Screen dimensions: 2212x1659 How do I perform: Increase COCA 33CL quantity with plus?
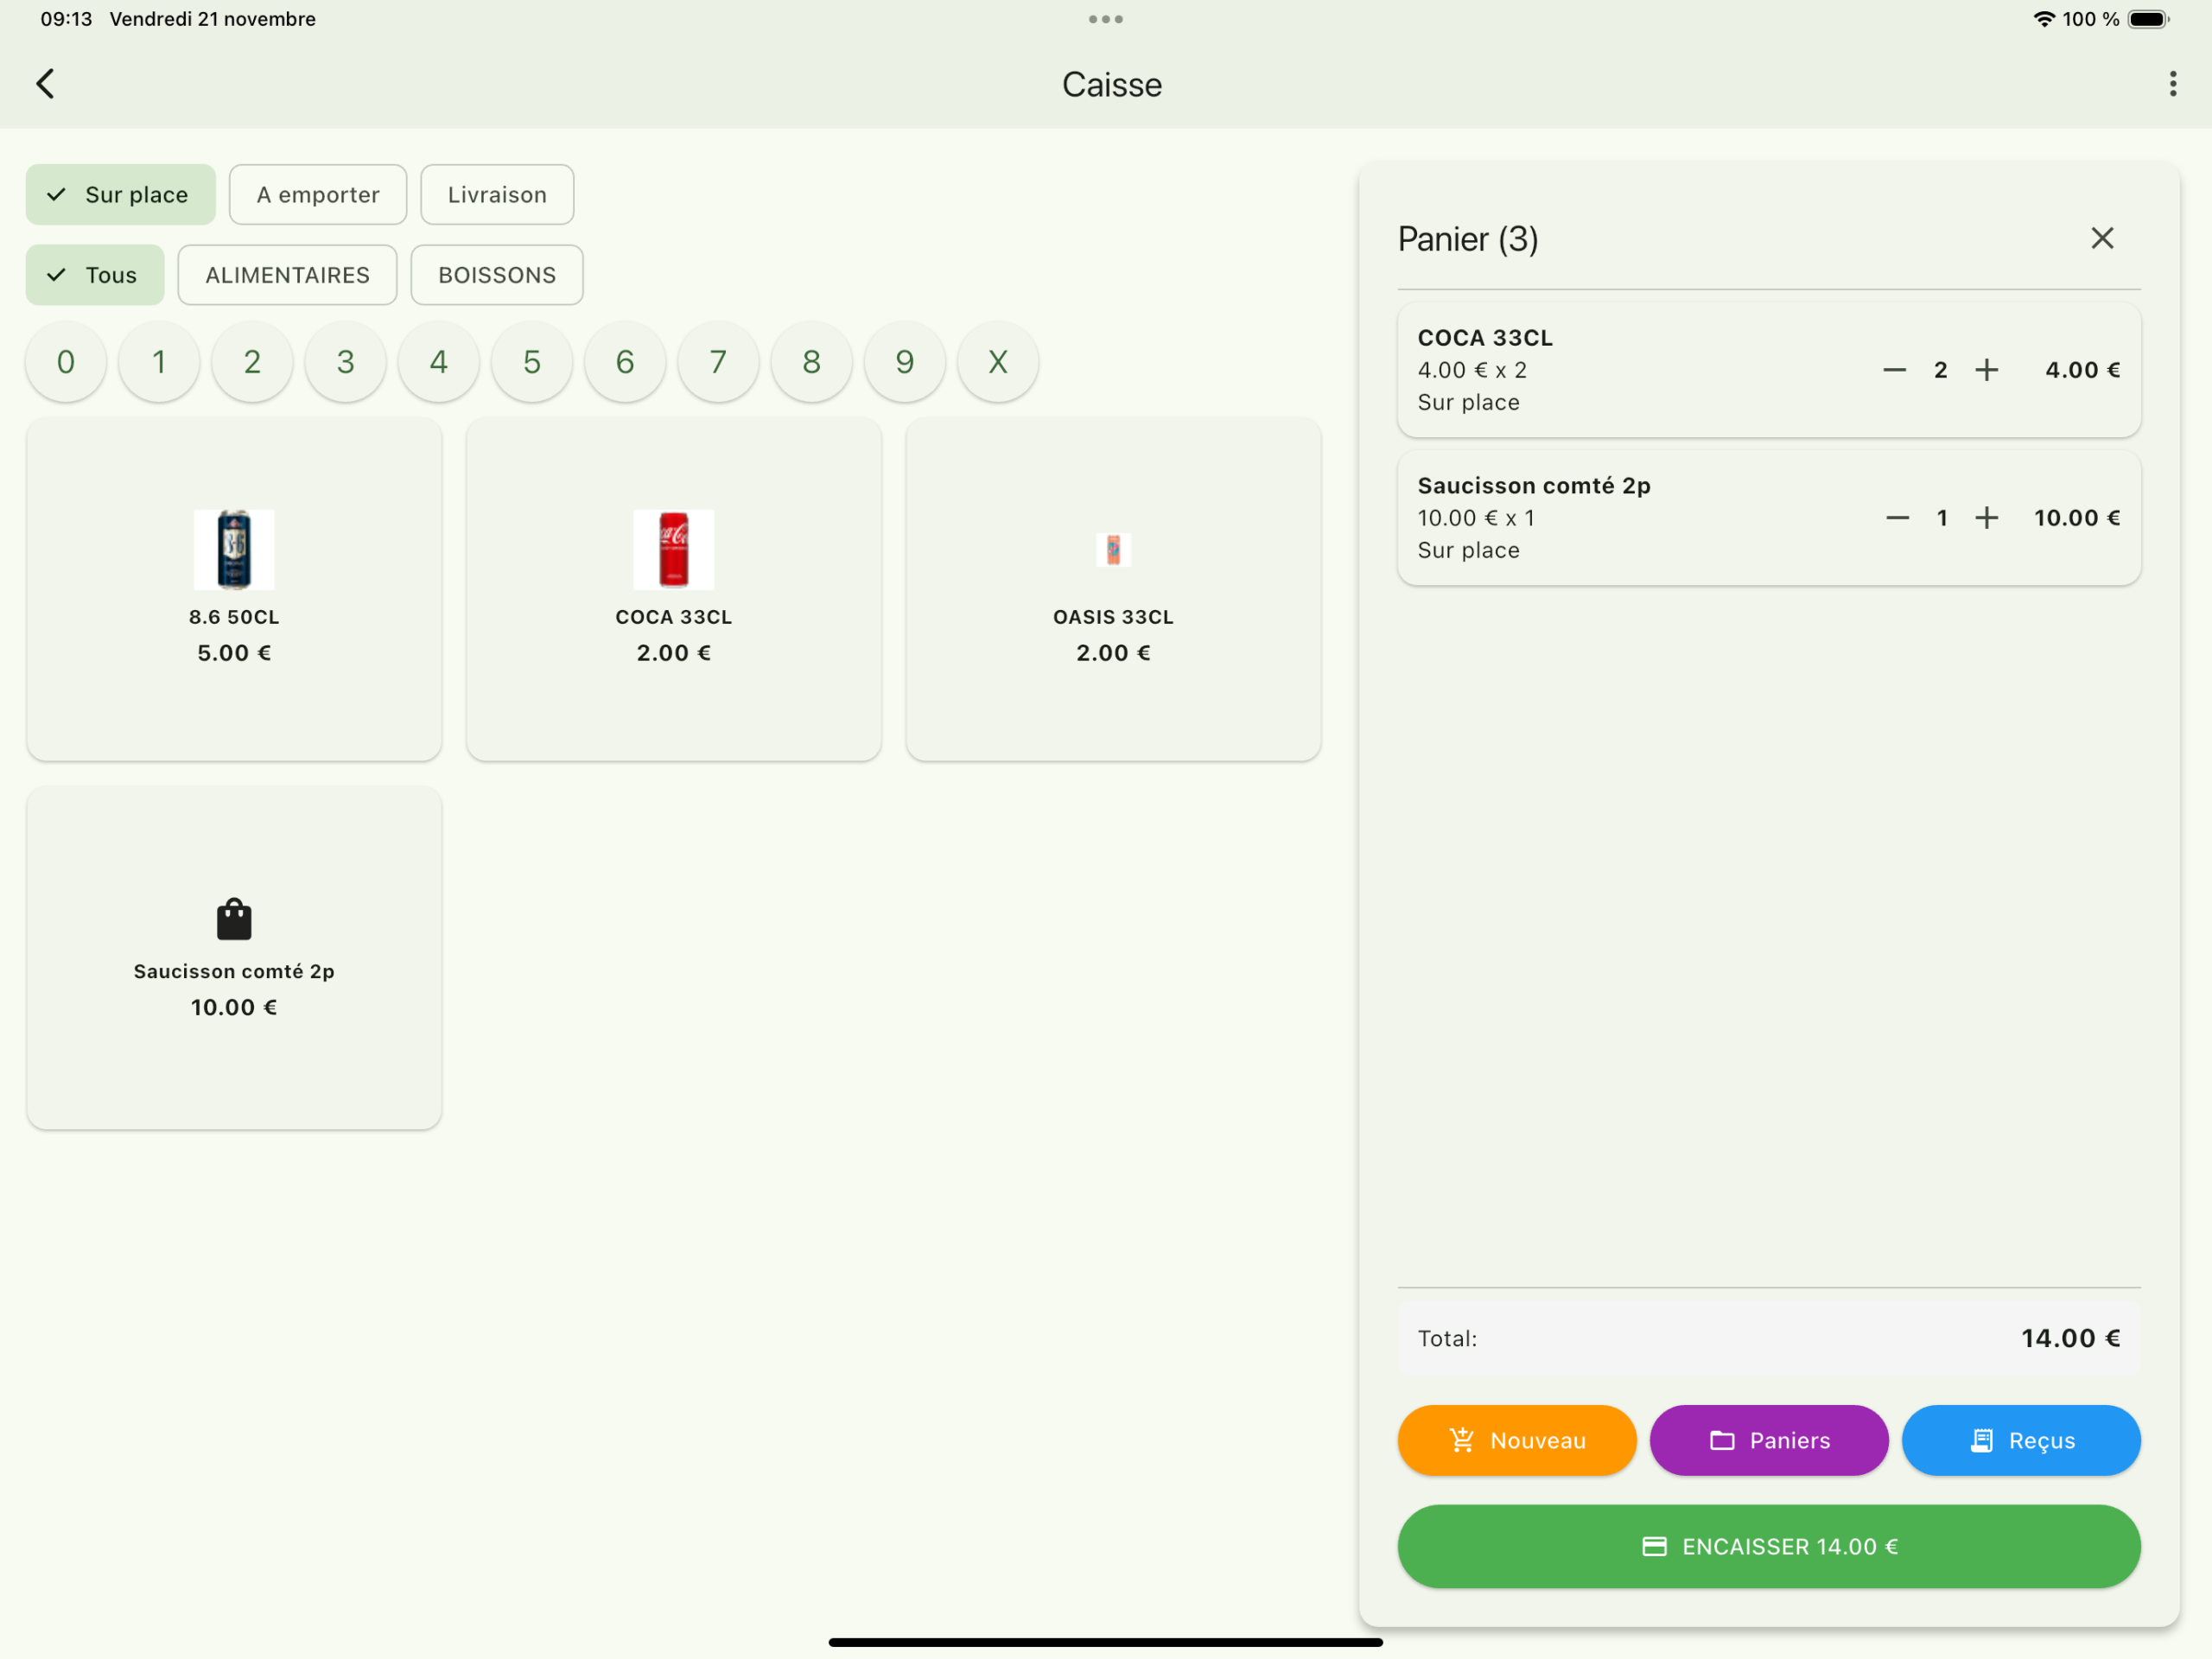point(1986,370)
